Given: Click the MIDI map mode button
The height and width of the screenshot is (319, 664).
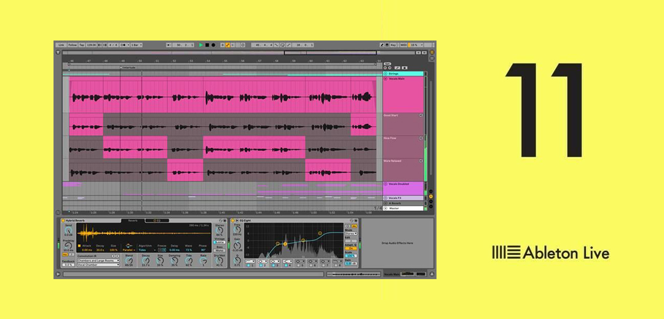Looking at the screenshot, I should 403,45.
